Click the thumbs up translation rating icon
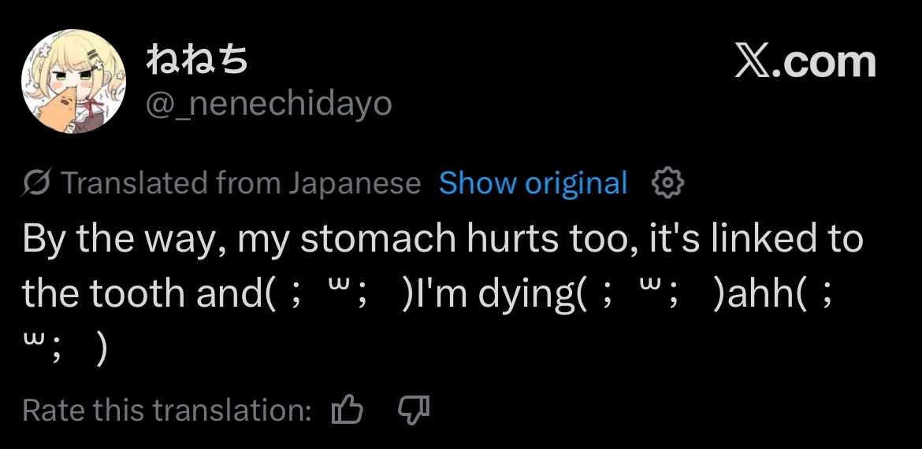 coord(348,410)
